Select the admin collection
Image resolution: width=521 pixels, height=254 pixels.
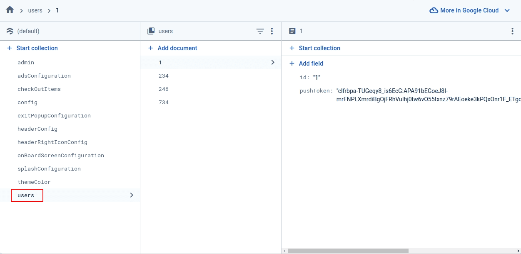26,63
